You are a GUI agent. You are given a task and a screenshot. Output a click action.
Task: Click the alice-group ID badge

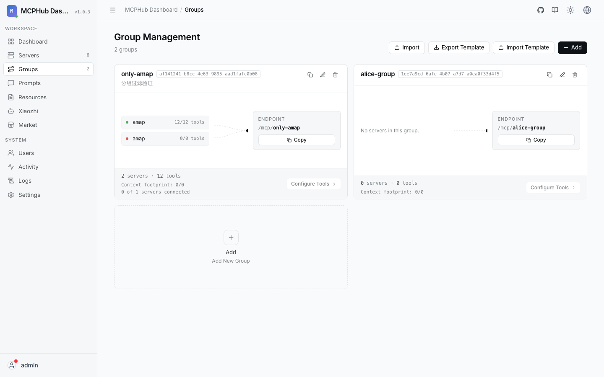coord(450,74)
